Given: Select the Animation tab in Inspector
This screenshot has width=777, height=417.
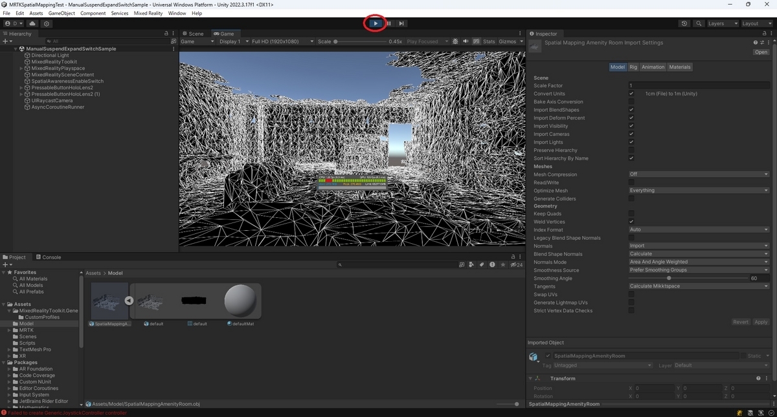Looking at the screenshot, I should point(653,67).
